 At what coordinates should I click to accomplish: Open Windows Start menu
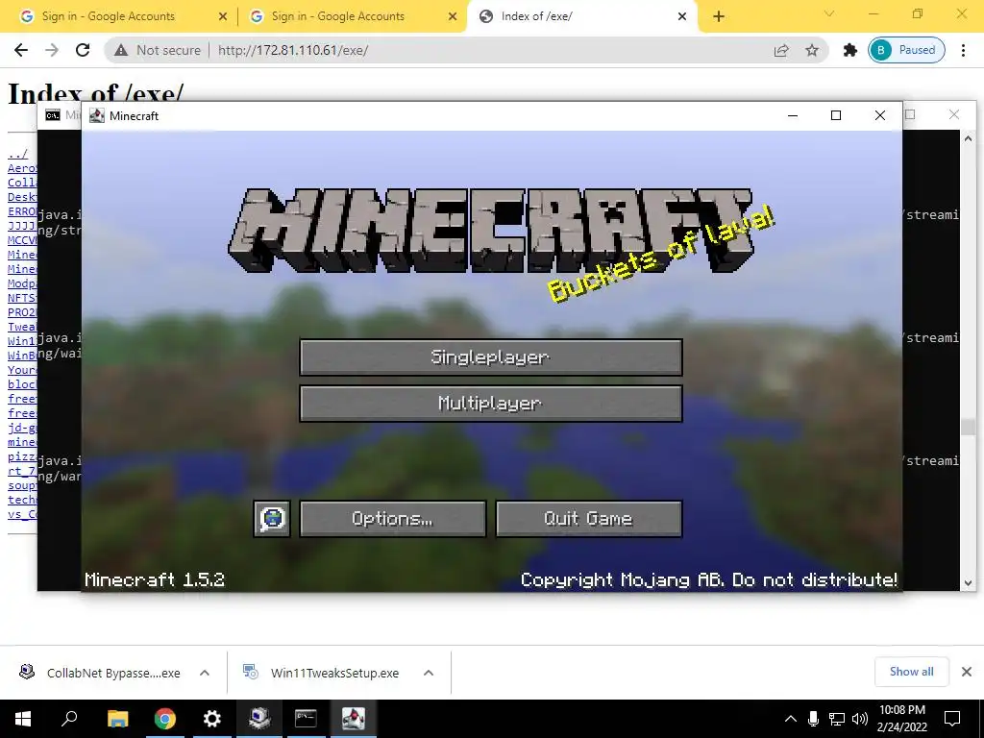[23, 719]
